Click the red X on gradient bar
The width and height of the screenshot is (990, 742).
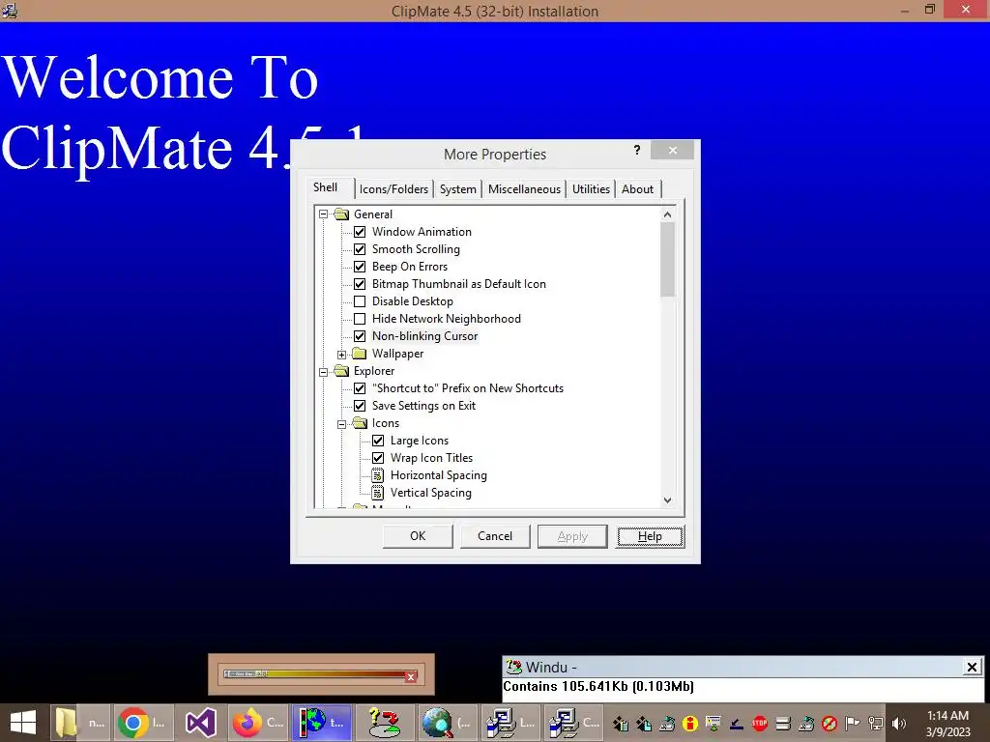(x=410, y=677)
